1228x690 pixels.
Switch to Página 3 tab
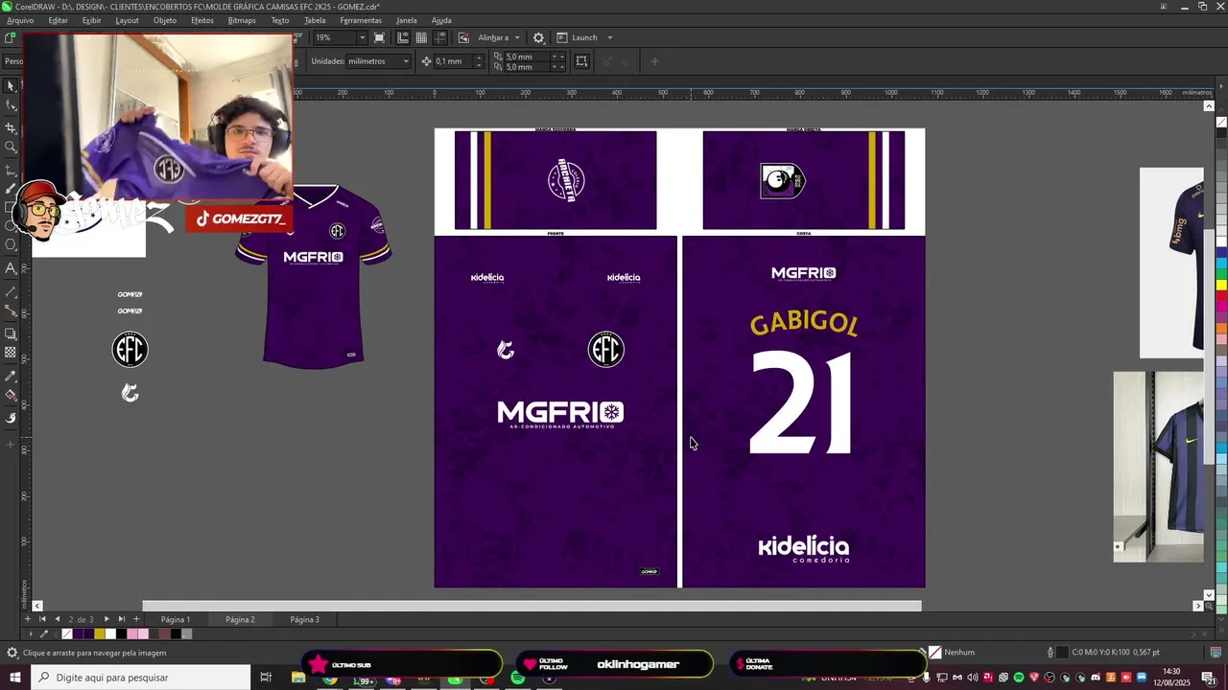click(305, 619)
